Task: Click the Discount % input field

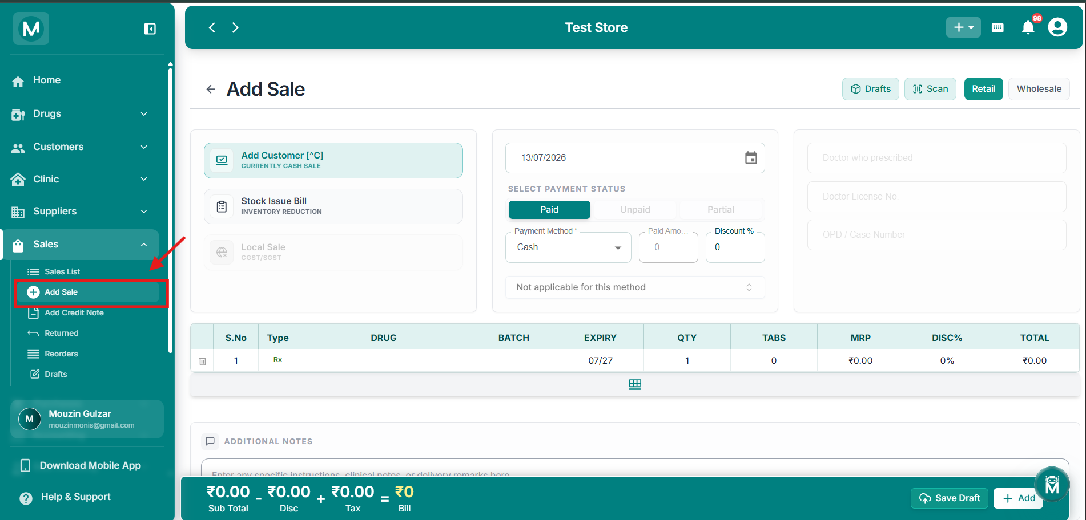Action: (735, 247)
